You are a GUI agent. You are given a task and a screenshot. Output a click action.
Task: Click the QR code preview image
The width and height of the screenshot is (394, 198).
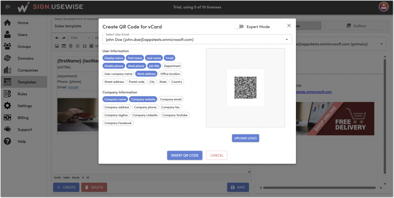pos(245,87)
